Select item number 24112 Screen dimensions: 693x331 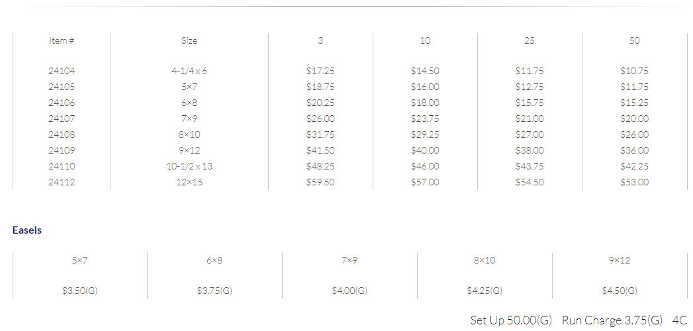62,182
